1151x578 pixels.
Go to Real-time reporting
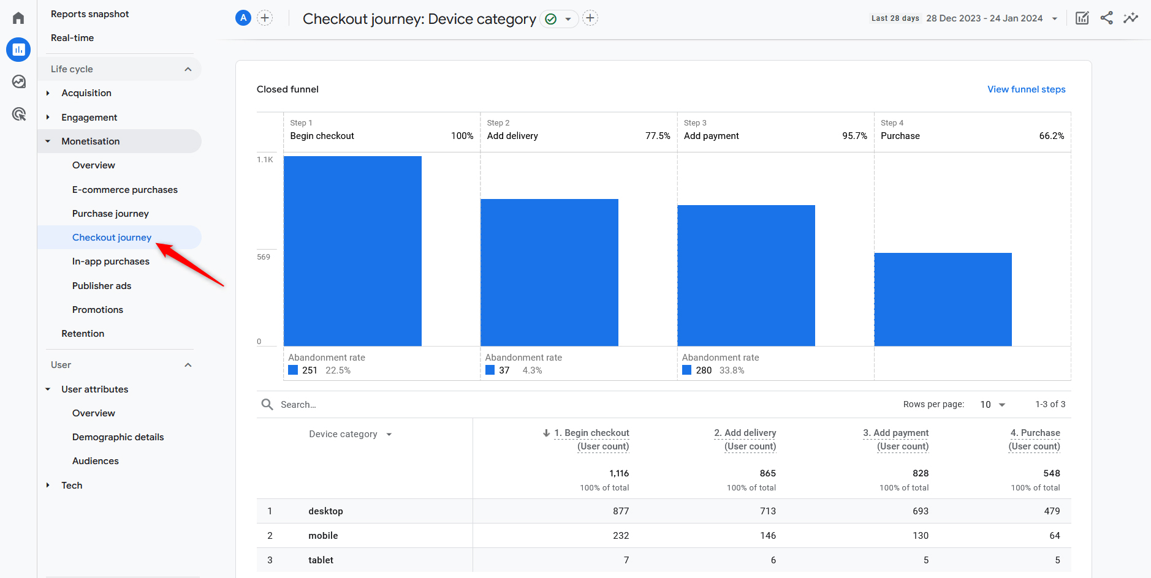72,37
